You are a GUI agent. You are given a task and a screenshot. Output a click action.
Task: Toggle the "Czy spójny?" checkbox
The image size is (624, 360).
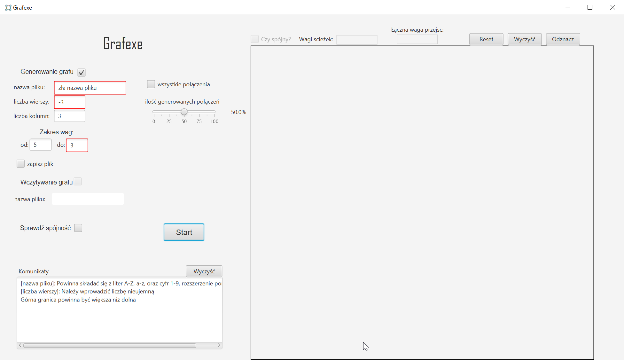[x=254, y=39]
